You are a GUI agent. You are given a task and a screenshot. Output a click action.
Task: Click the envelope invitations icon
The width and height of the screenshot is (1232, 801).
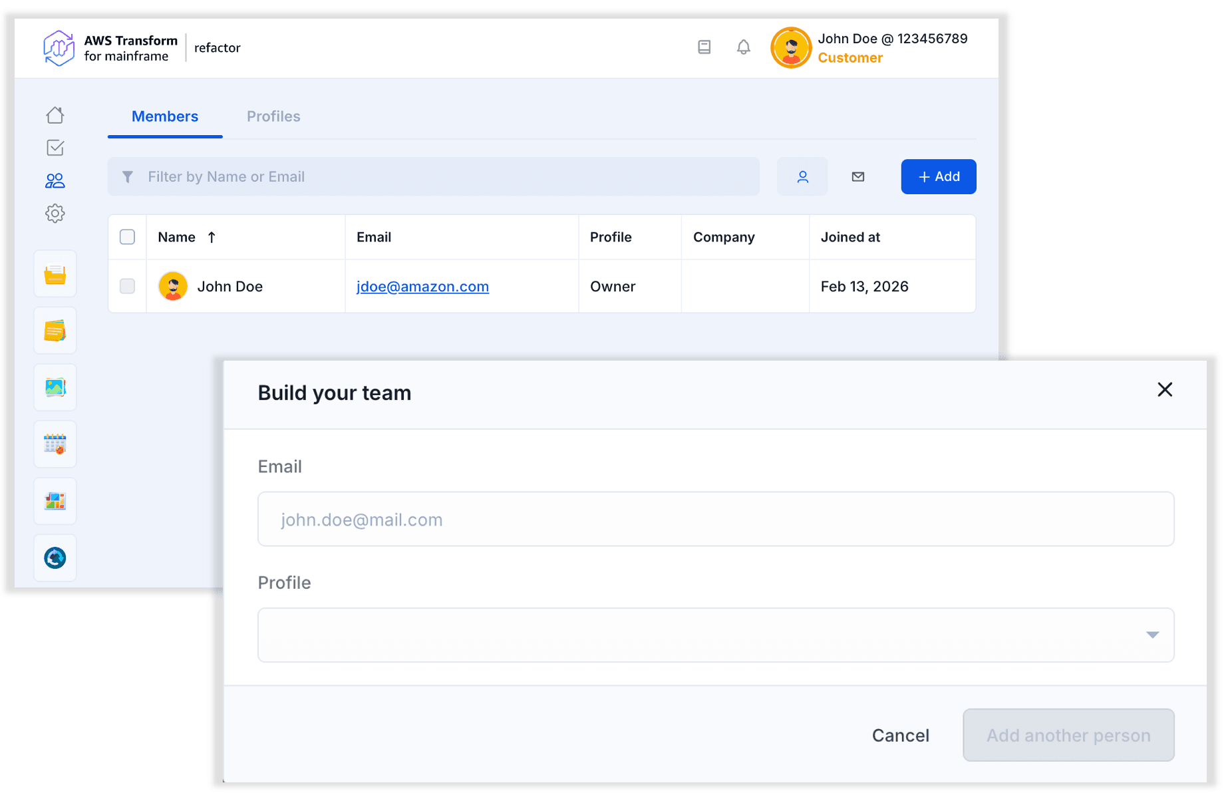point(857,177)
